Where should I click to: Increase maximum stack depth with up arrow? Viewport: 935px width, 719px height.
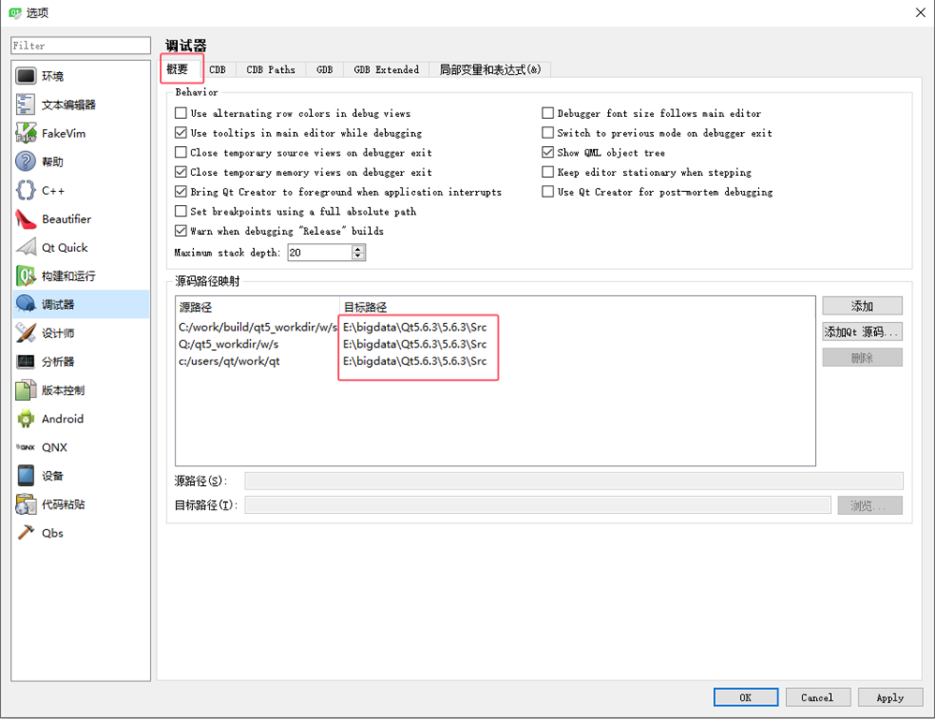tap(358, 249)
